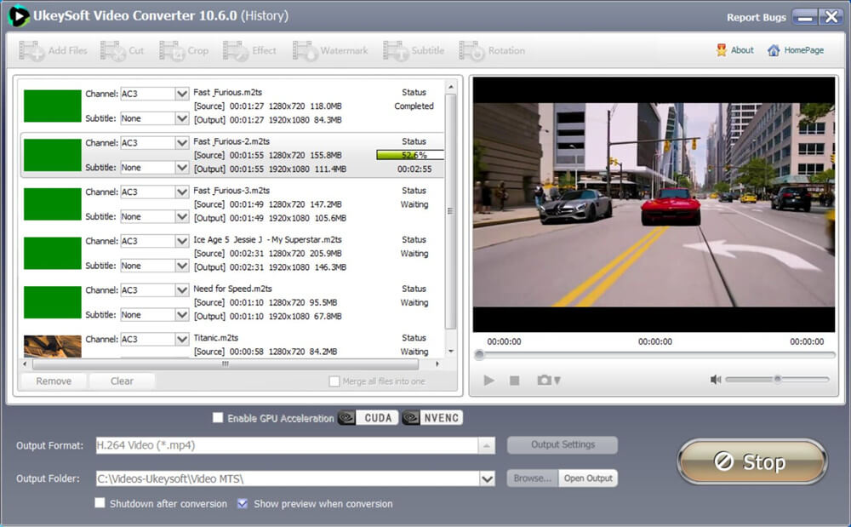Expand Subtitle dropdown for Need for Speed.m2ts
The image size is (851, 527).
click(182, 315)
